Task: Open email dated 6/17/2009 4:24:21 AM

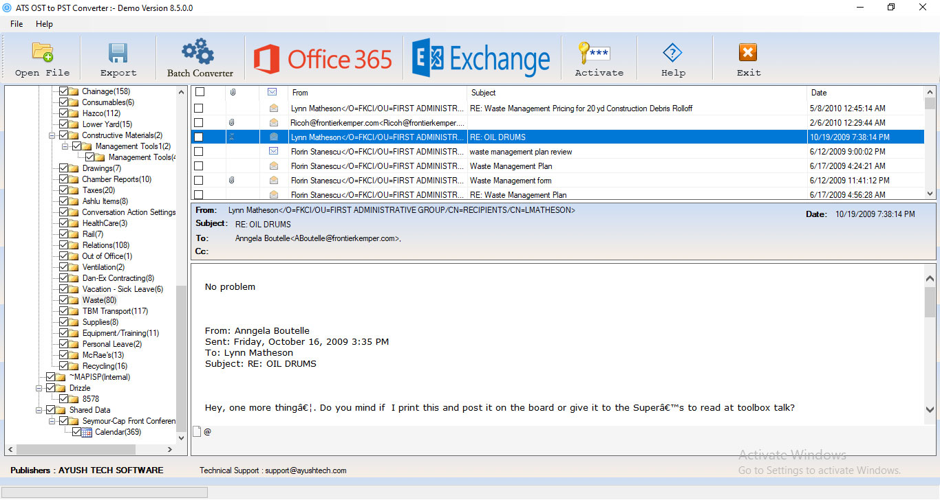Action: [557, 166]
